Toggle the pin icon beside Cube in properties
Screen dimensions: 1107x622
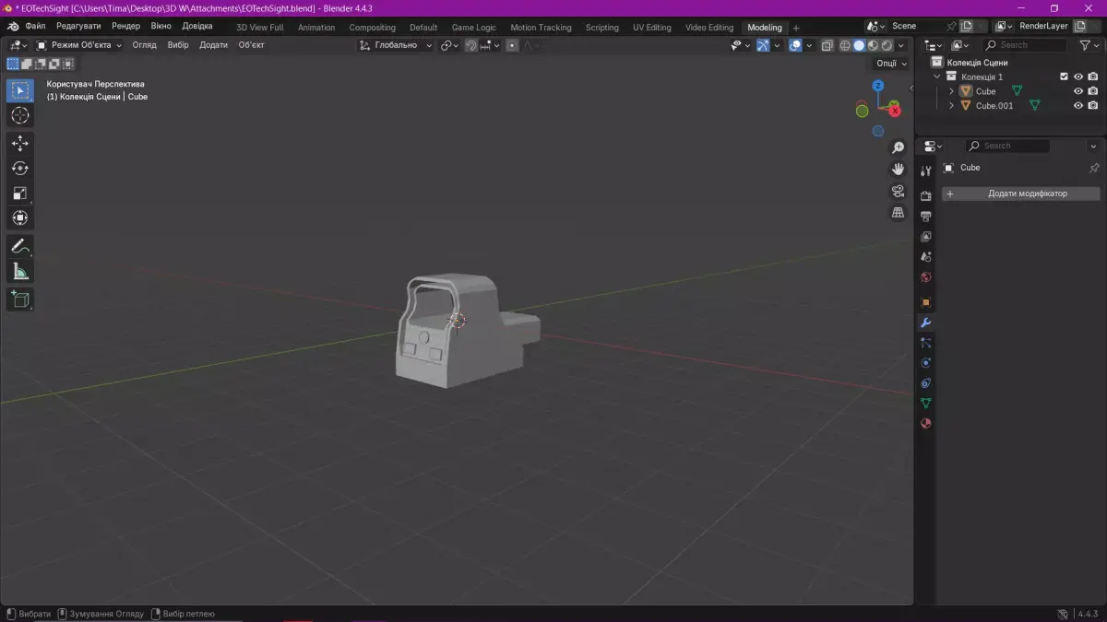click(x=1094, y=169)
